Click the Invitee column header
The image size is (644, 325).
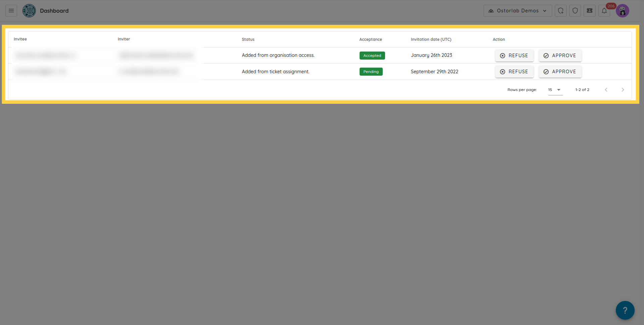point(20,39)
